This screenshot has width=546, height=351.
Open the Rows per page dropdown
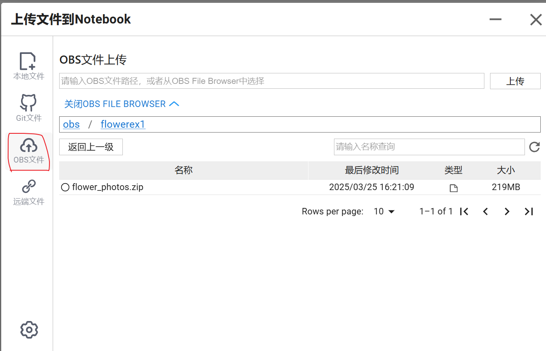383,211
